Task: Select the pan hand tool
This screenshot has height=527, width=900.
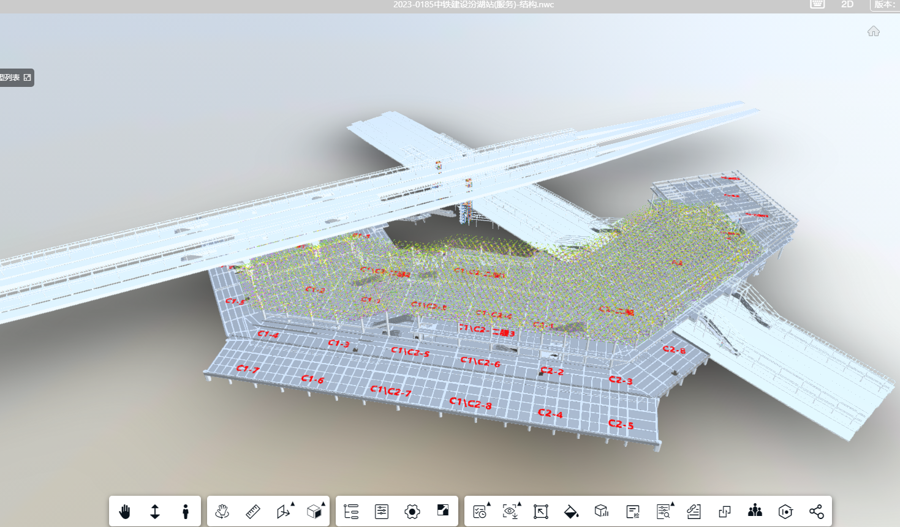Action: (x=124, y=512)
